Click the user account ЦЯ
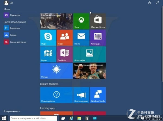Image resolution: width=163 pixels, height=121 pixels. tap(8, 3)
